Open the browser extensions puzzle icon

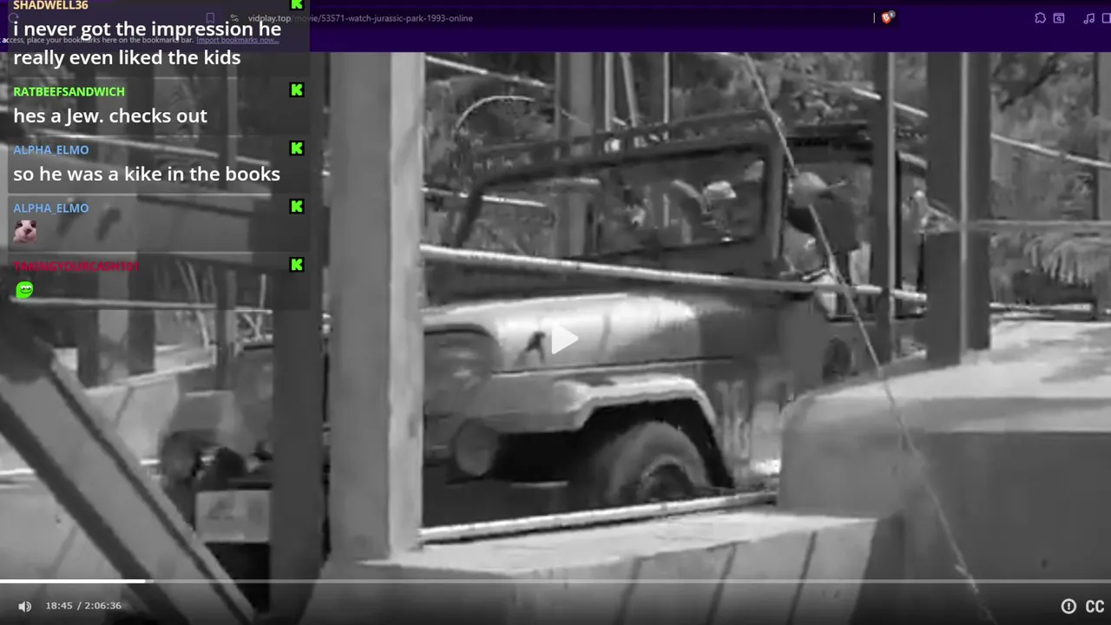pos(1040,18)
